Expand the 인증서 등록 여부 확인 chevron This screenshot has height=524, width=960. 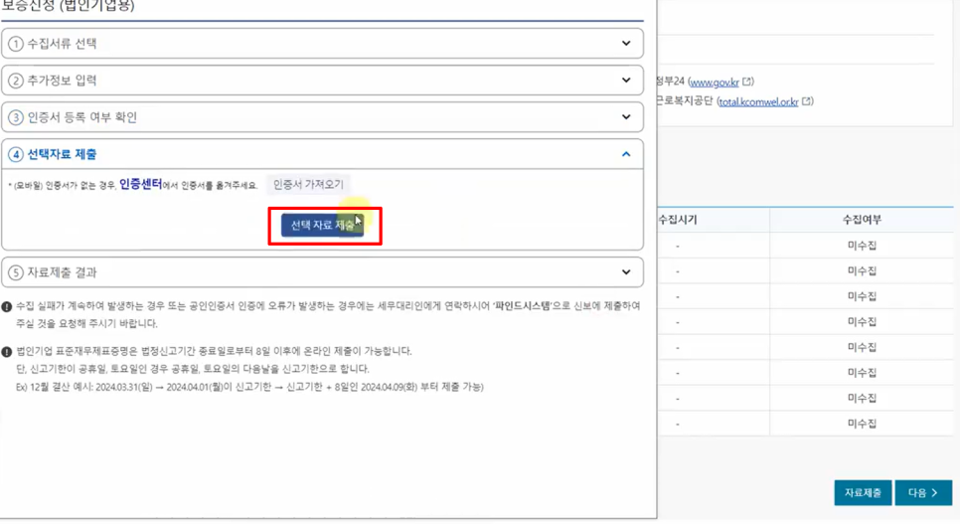point(626,117)
